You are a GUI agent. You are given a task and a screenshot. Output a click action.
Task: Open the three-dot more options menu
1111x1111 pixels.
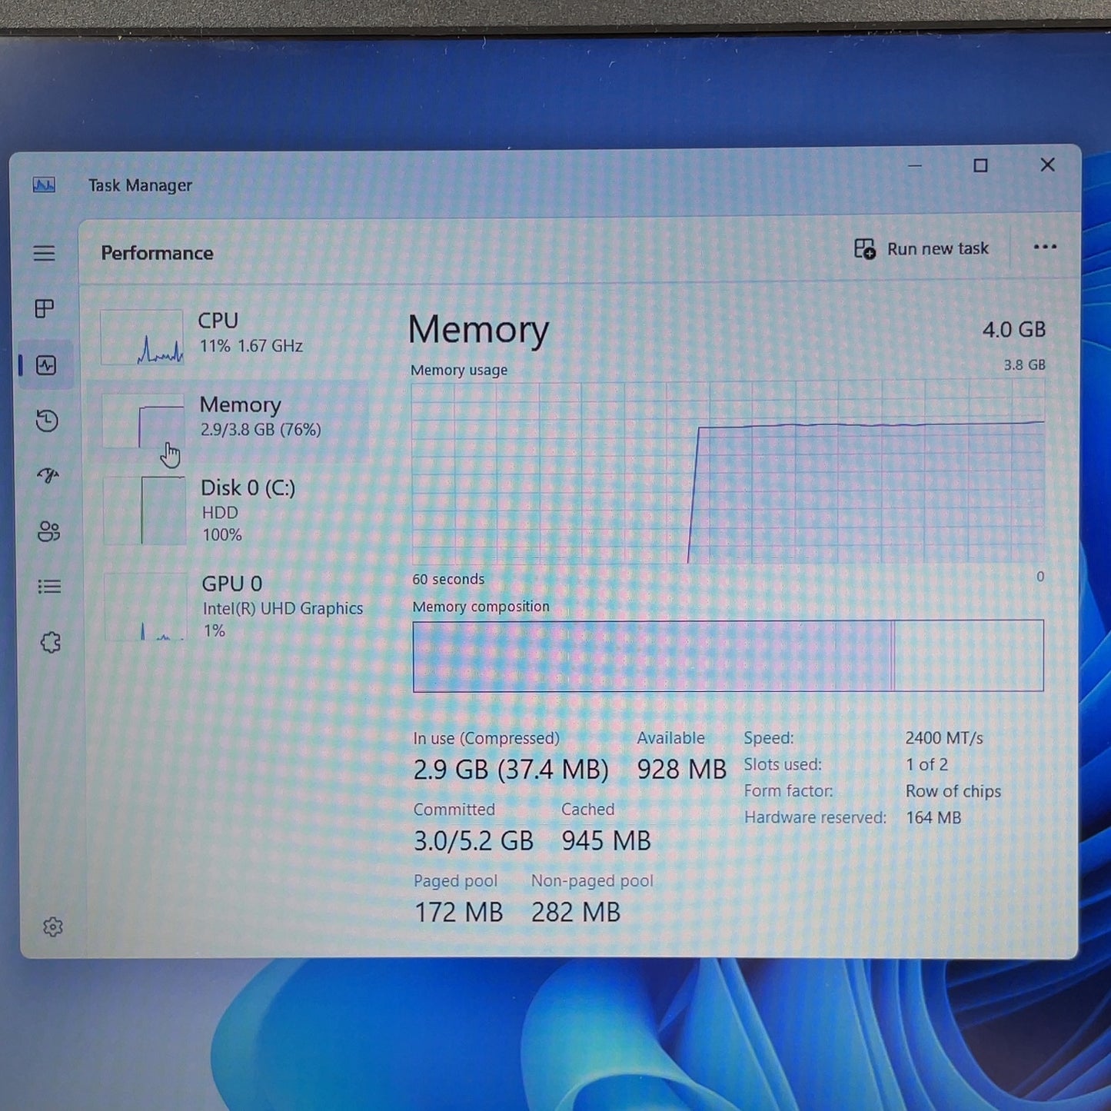point(1045,247)
